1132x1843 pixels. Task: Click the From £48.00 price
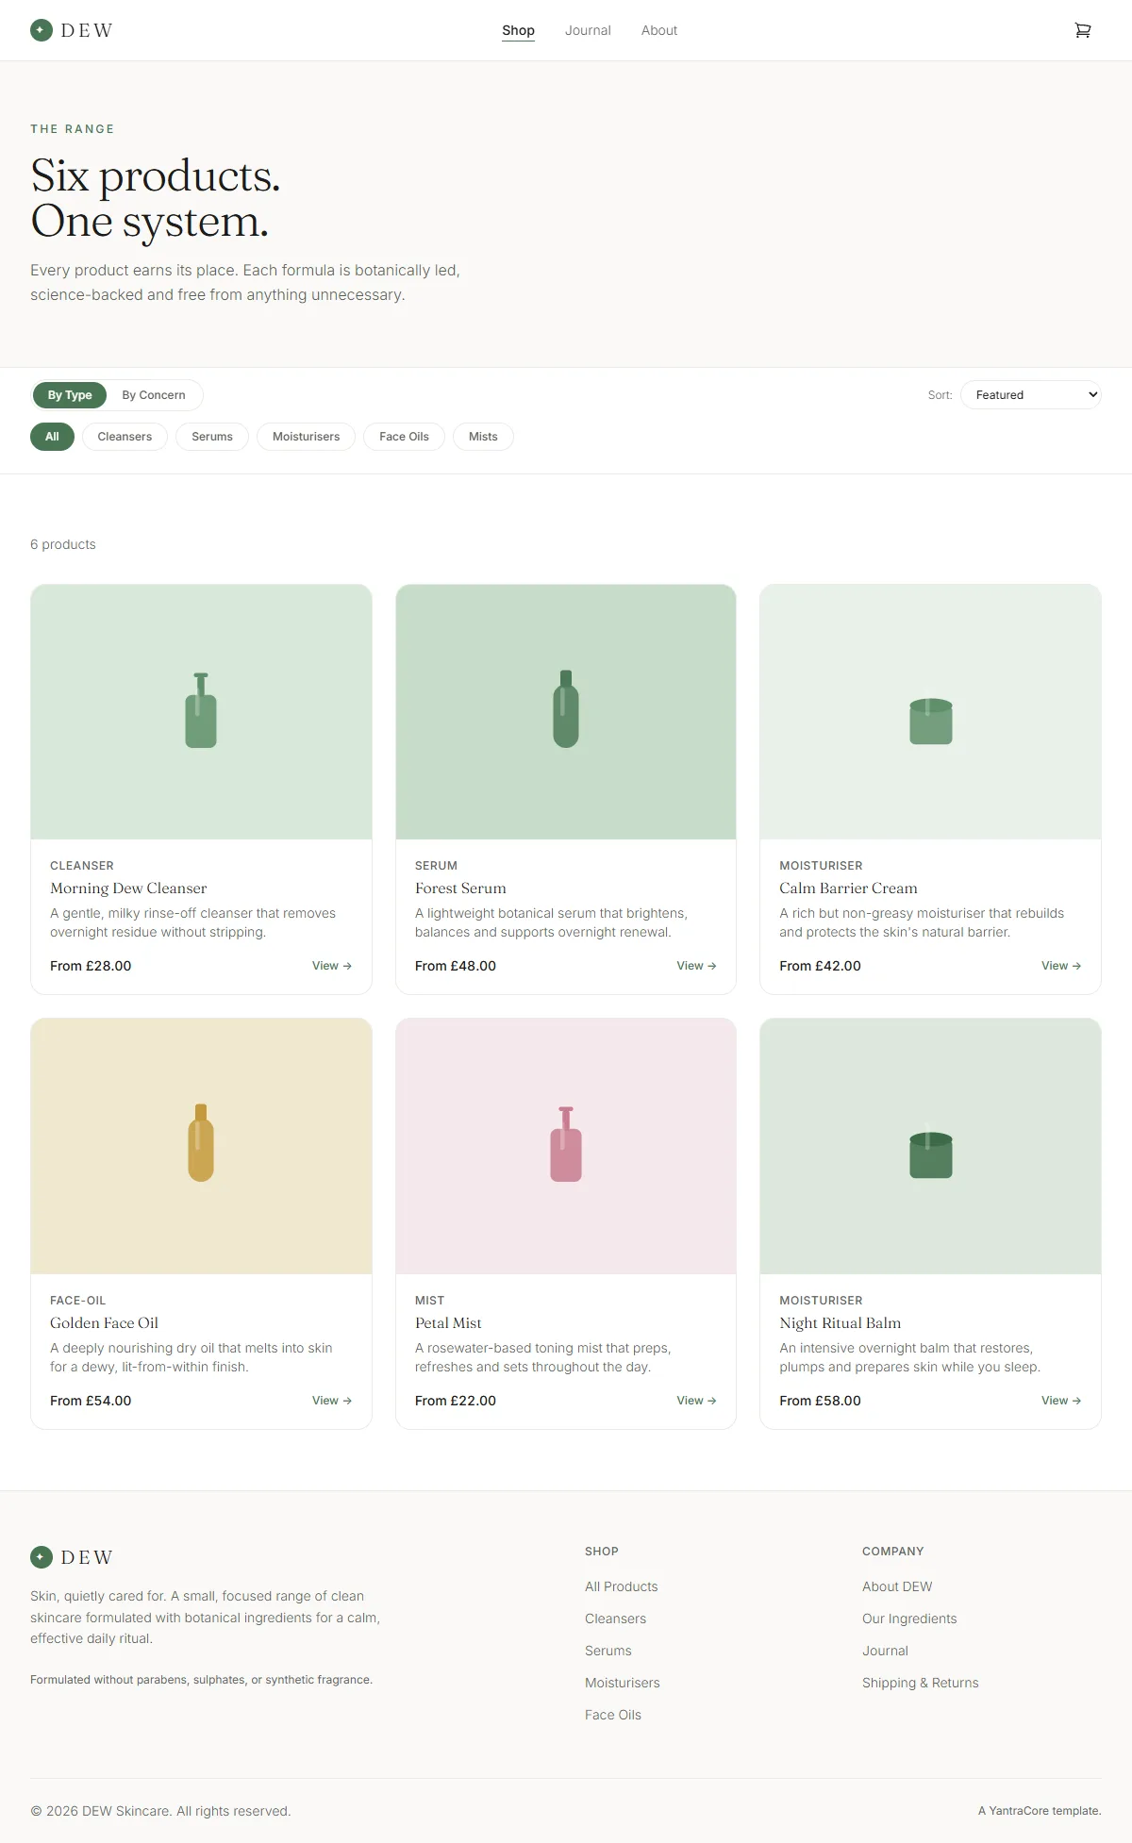point(456,966)
